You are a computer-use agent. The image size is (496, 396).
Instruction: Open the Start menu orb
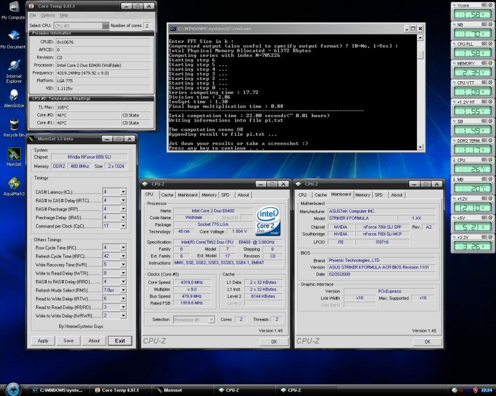pos(13,389)
